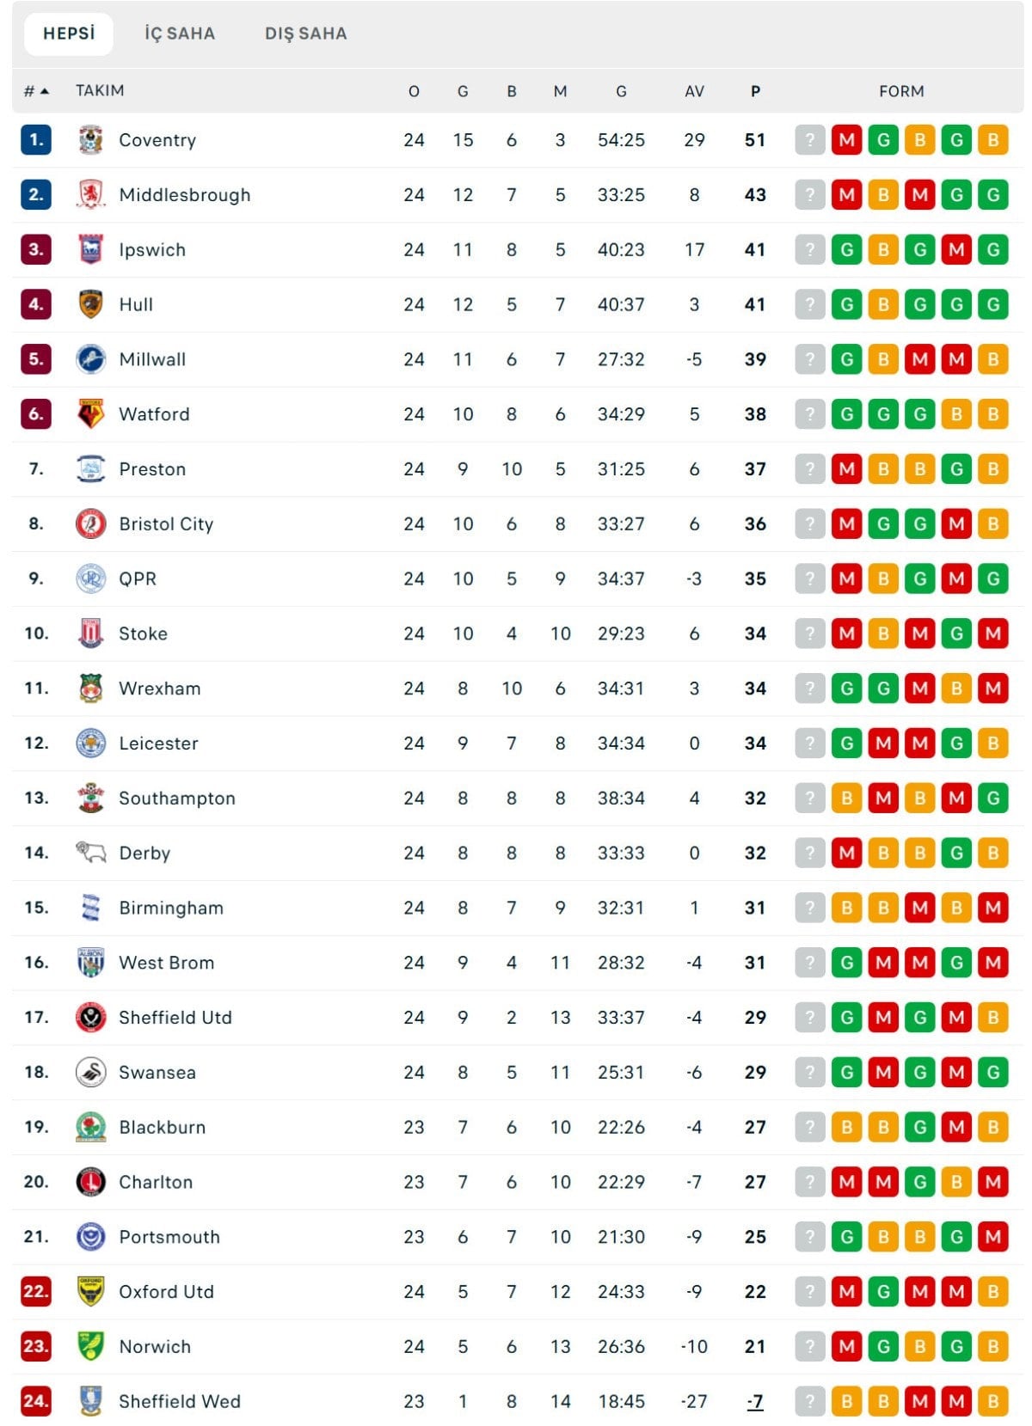Sort by the AV goal difference header

pos(694,91)
